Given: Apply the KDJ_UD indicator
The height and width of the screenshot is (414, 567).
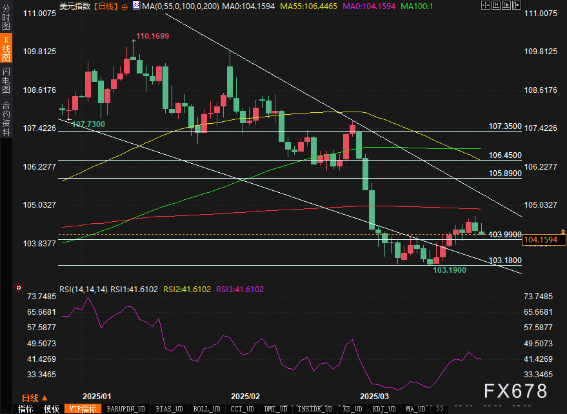Looking at the screenshot, I should [386, 409].
